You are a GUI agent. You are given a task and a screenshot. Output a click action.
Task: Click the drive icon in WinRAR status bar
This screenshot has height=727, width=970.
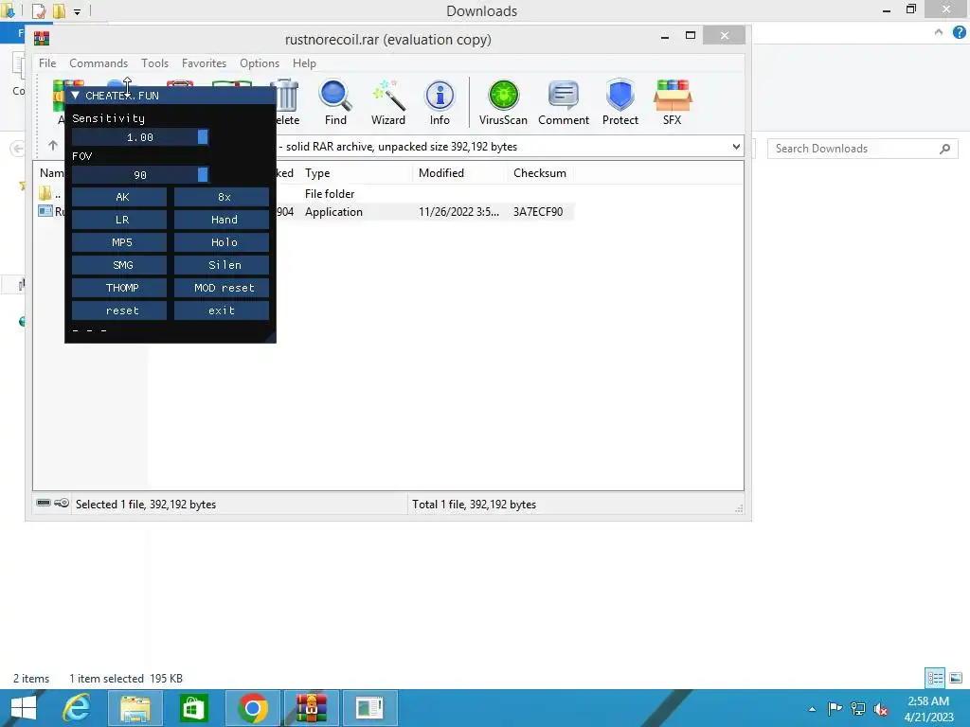[44, 503]
